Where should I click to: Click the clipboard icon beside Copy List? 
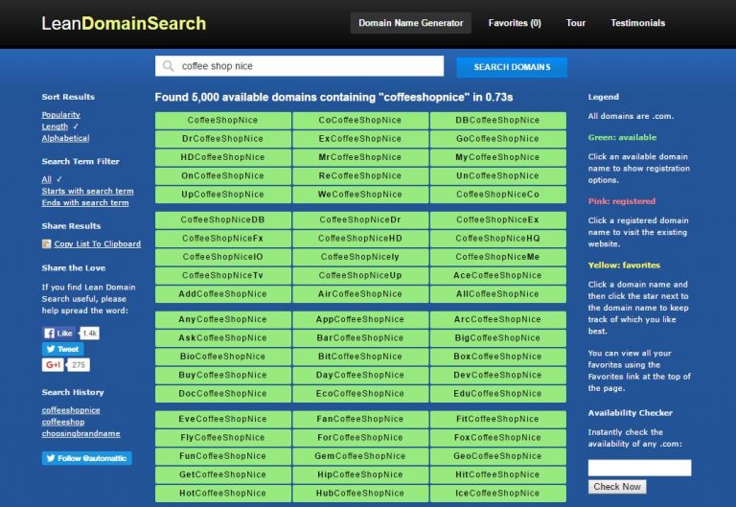(x=46, y=243)
